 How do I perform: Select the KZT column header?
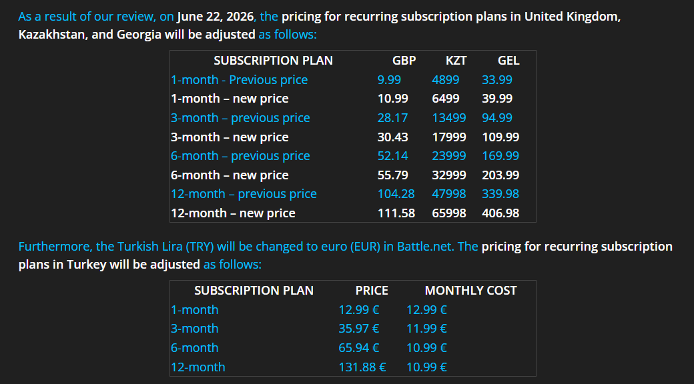tap(456, 61)
